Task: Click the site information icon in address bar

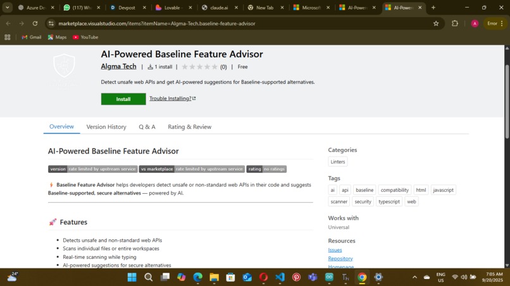Action: (51, 23)
